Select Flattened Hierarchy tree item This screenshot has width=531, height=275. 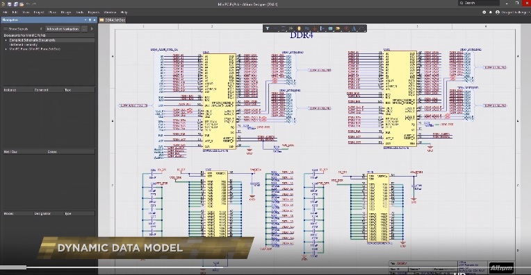(24, 44)
